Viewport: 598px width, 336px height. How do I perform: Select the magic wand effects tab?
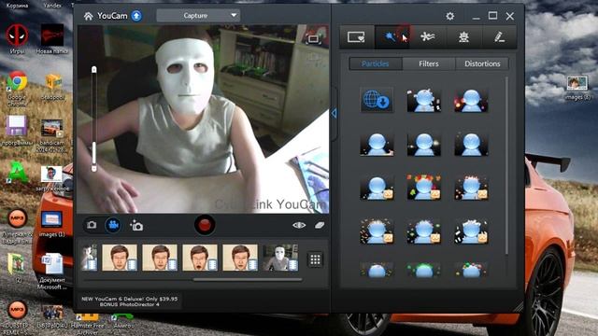392,37
